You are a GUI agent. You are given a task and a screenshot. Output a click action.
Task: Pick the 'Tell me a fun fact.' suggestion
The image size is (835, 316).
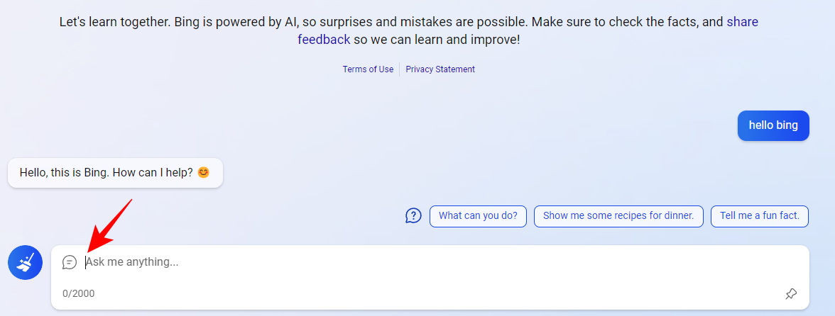tap(760, 215)
